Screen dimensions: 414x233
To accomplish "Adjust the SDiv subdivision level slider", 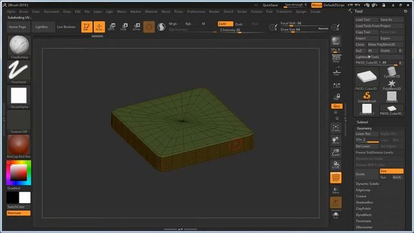I will point(367,140).
